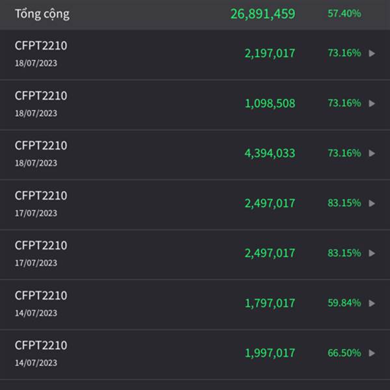Screen dimensions: 390x390
Task: Expand the 1,098,508 CFPT2210 row arrow
Action: (x=372, y=103)
